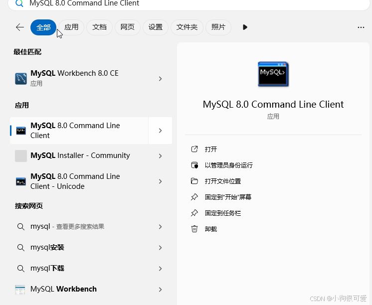The image size is (372, 305).
Task: Click the 打开 open icon
Action: click(194, 149)
